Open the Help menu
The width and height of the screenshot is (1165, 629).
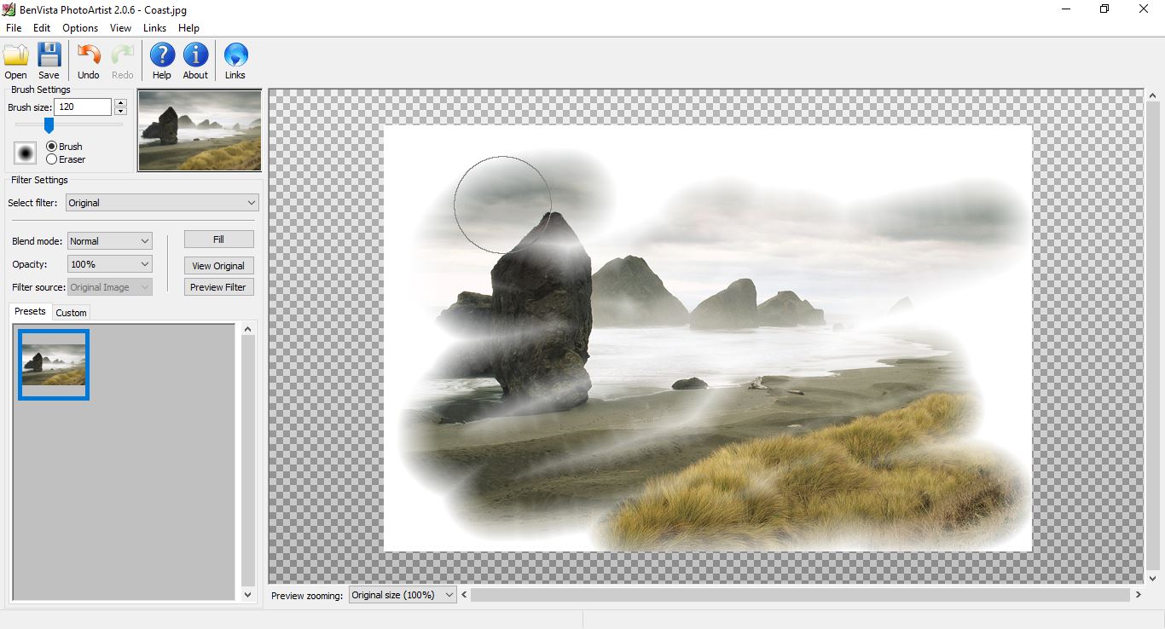[x=188, y=28]
